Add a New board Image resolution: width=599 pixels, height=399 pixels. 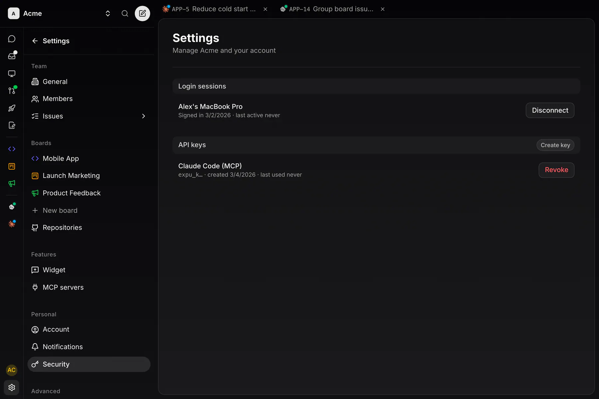89,210
